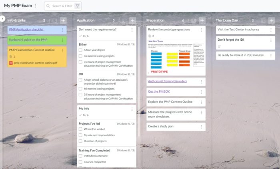This screenshot has height=169, width=280.
Task: Add a card to The Exam Day list
Action: [x=271, y=20]
